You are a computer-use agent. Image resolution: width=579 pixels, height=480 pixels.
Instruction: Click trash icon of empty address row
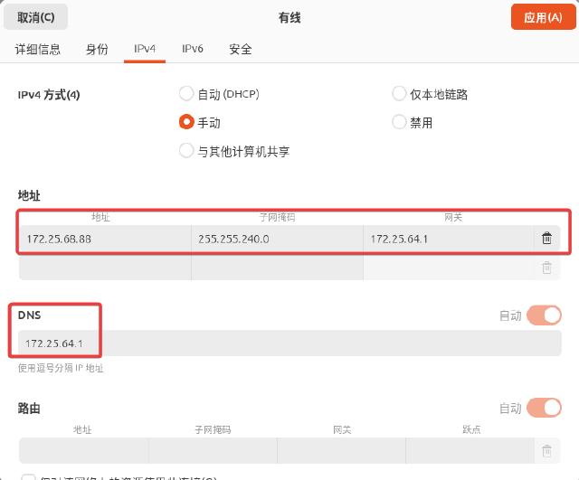tap(546, 267)
